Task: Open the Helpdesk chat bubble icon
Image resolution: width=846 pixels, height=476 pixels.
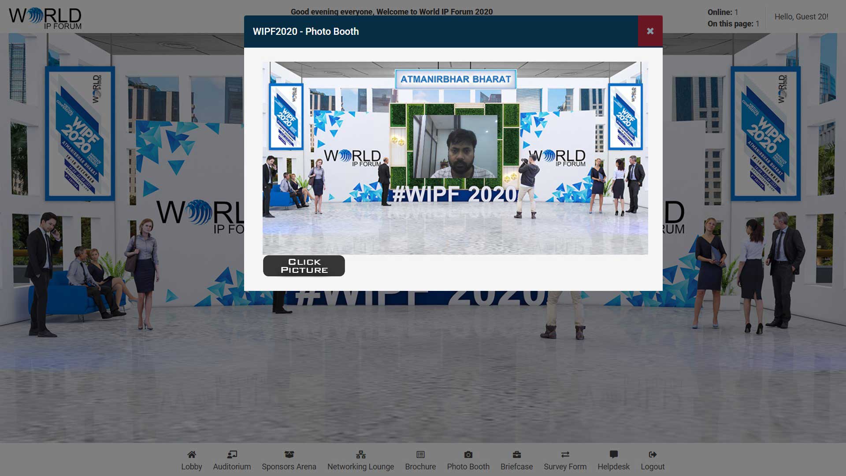Action: coord(613,454)
